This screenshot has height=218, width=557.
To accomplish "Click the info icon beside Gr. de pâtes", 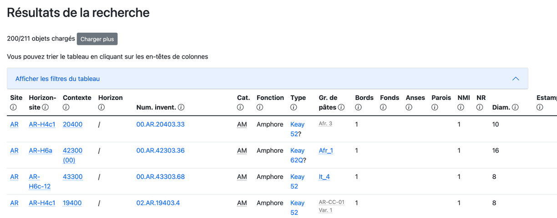I will [x=341, y=108].
